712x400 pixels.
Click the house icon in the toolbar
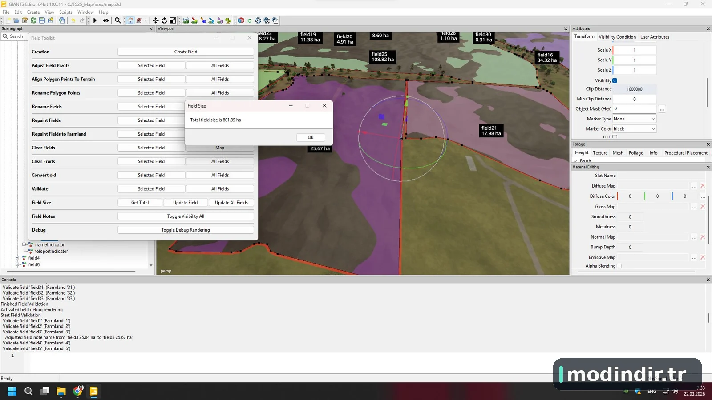[130, 20]
